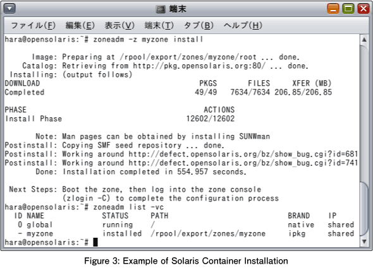Click the pkg.opensolaris.org:80 URL in output

point(199,66)
